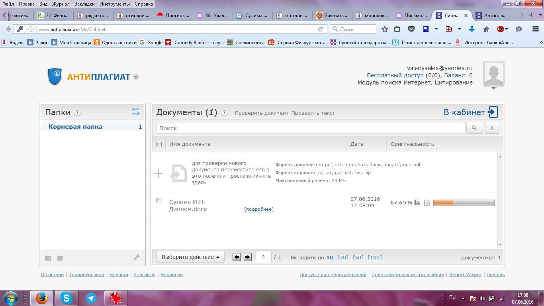Open the Выберите действие dropdown

click(x=190, y=257)
